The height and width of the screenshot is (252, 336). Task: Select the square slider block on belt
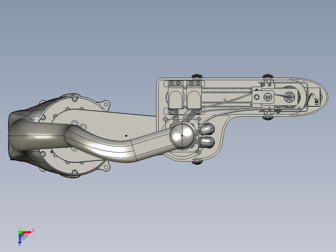coord(263,97)
